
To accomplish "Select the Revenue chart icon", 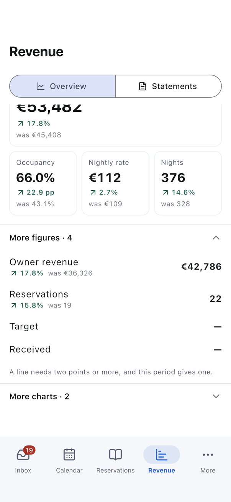I will (x=162, y=455).
